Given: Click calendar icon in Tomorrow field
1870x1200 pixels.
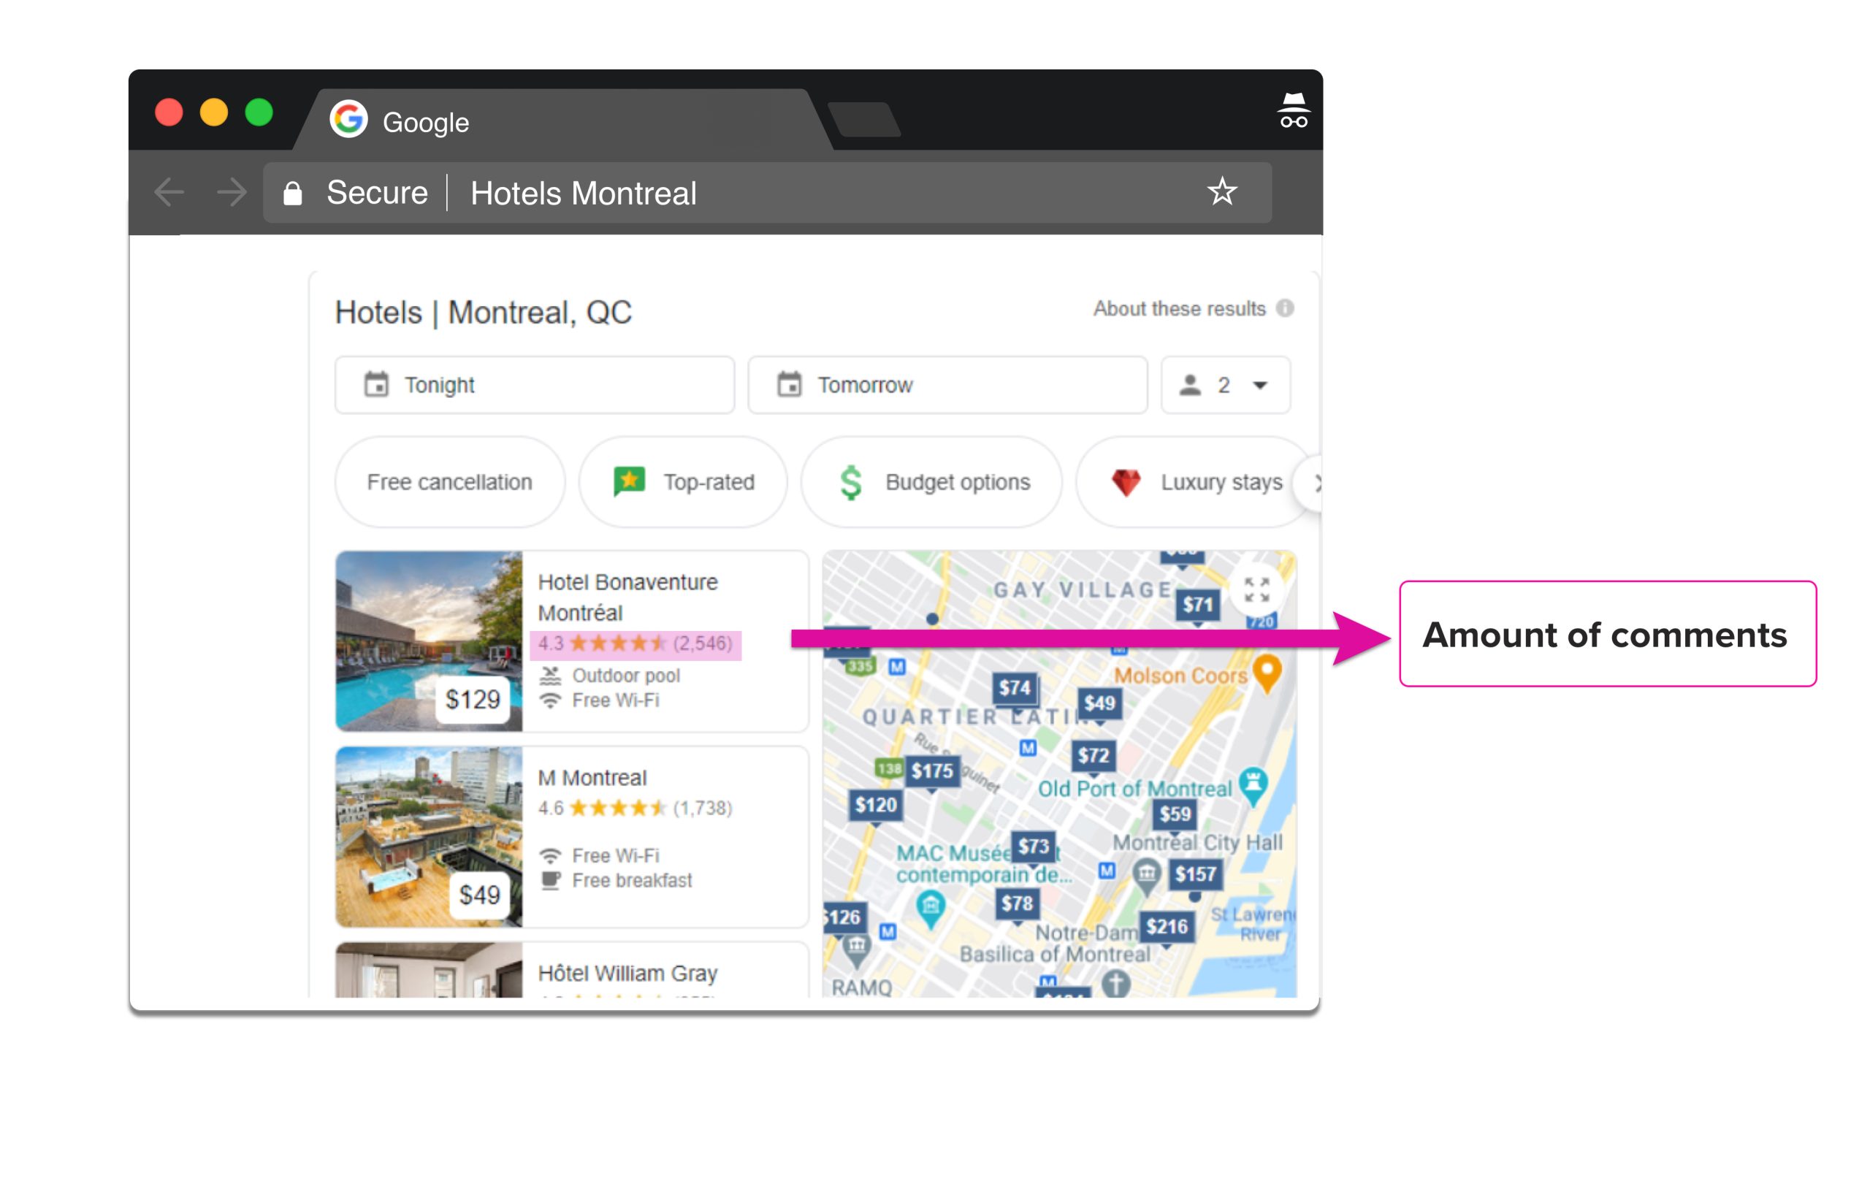Looking at the screenshot, I should coord(790,384).
